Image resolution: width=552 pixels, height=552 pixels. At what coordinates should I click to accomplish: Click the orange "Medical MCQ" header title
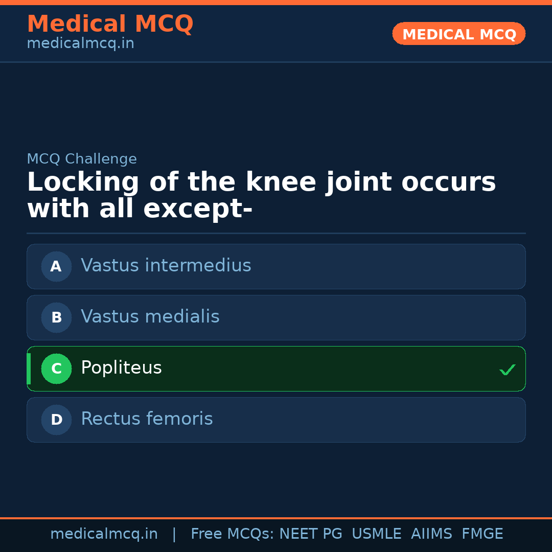pos(110,24)
